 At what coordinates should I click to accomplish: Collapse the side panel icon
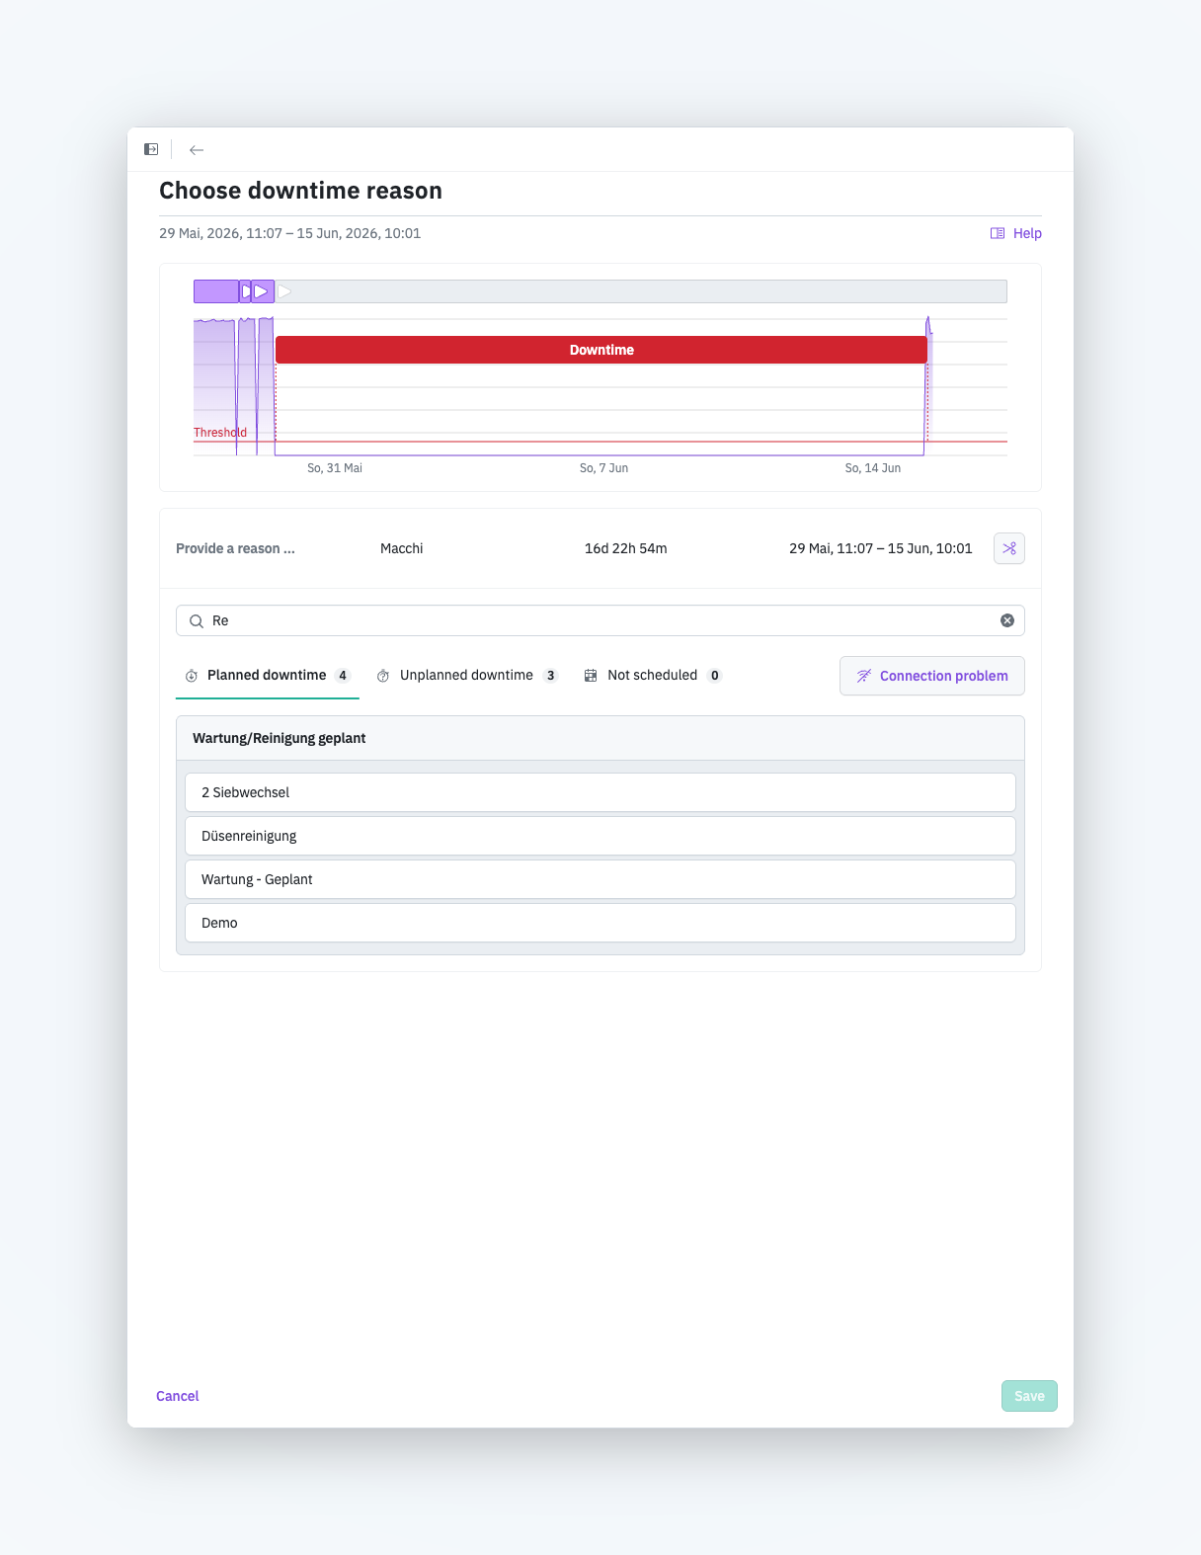[x=151, y=149]
